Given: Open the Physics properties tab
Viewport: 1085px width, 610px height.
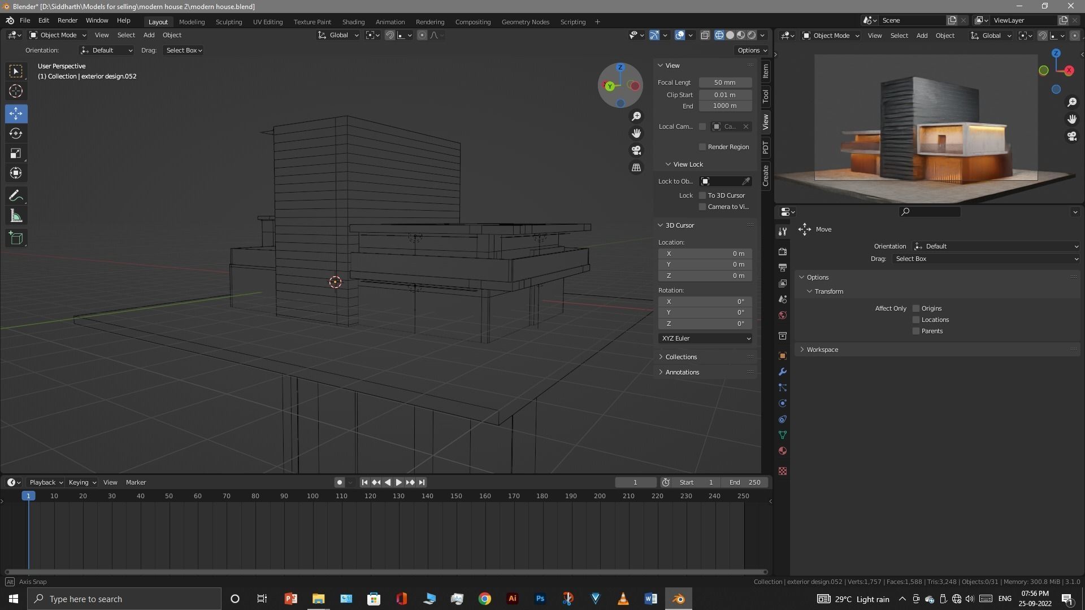Looking at the screenshot, I should (783, 403).
